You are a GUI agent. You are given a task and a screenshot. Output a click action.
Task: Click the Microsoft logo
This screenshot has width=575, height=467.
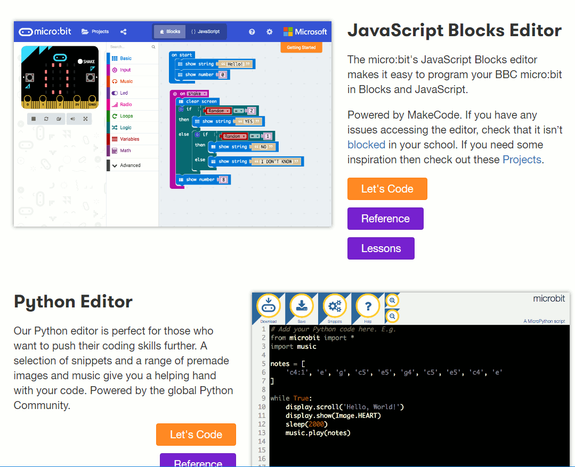(305, 32)
